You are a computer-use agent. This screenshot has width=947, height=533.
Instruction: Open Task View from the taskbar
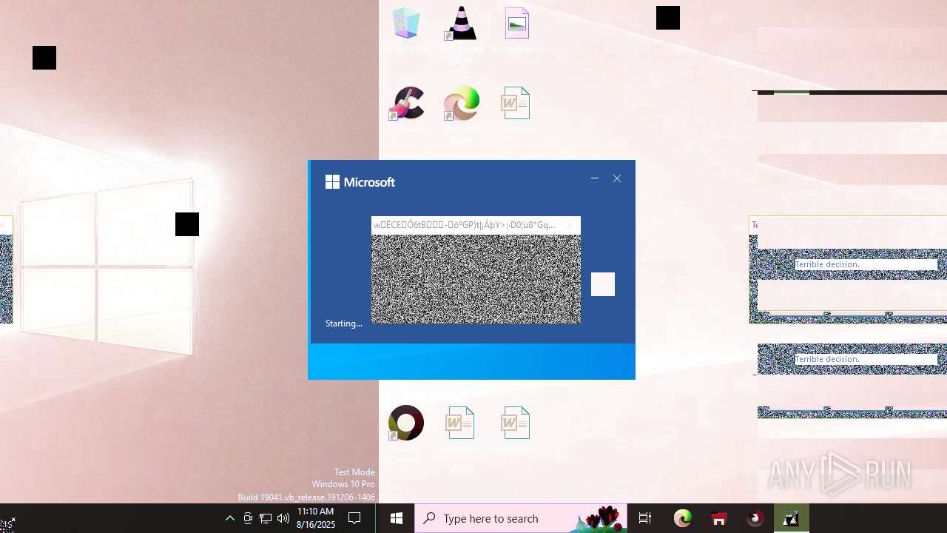[645, 518]
